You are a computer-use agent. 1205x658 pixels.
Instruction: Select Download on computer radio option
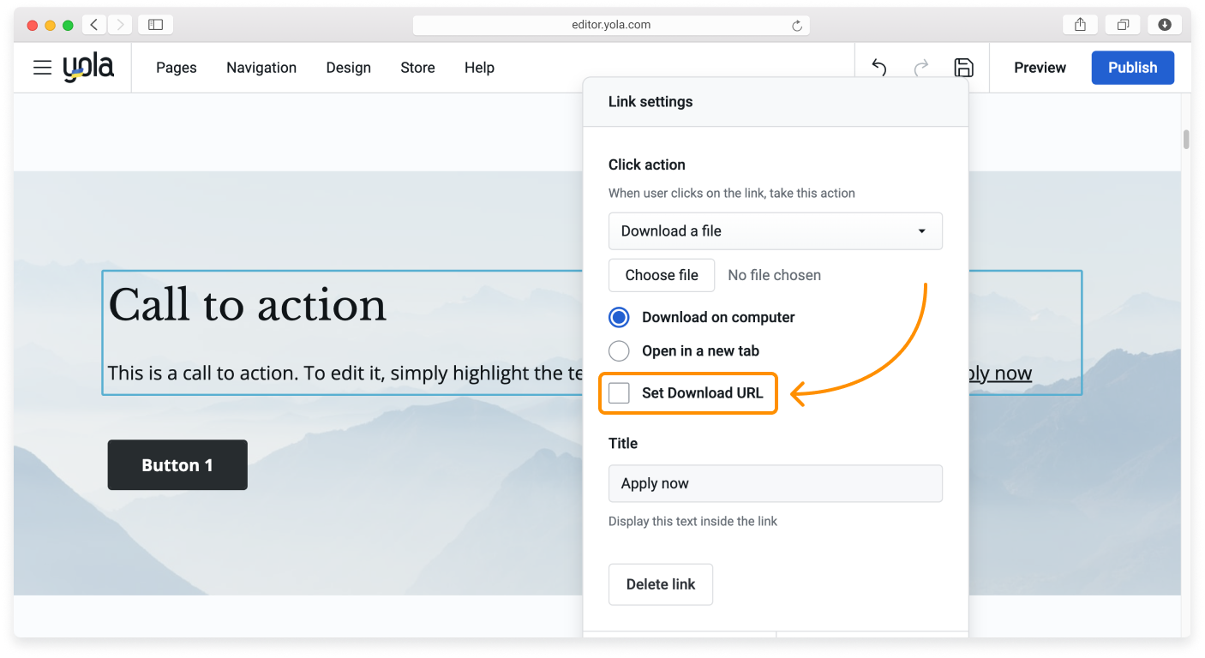pyautogui.click(x=619, y=317)
